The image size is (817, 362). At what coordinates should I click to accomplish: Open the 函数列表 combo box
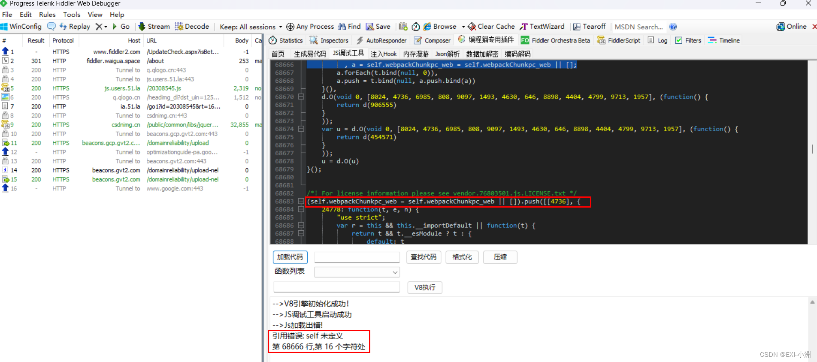click(357, 272)
